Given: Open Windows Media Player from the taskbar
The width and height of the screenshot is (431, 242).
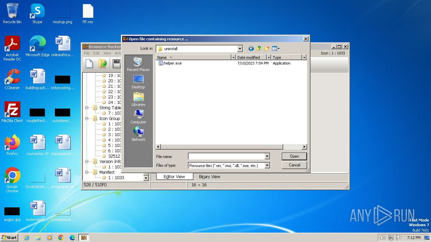Looking at the screenshot, I should coord(49,238).
